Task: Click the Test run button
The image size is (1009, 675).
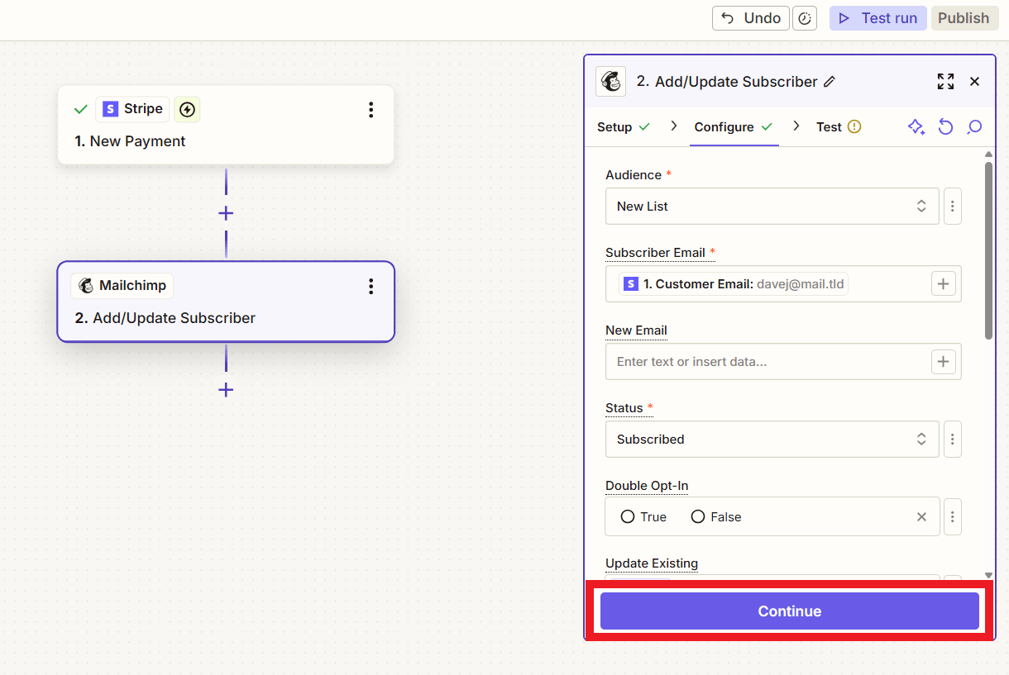Action: click(877, 18)
